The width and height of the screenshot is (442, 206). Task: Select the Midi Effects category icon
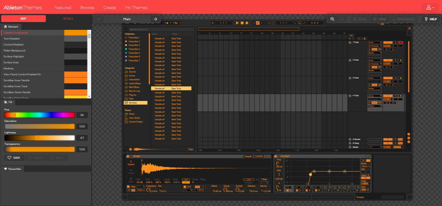(x=126, y=88)
